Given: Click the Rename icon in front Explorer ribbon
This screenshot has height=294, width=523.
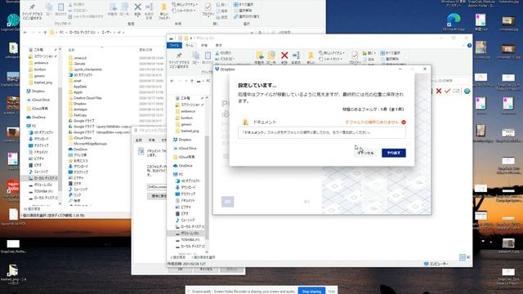Looking at the screenshot, I should click(296, 56).
